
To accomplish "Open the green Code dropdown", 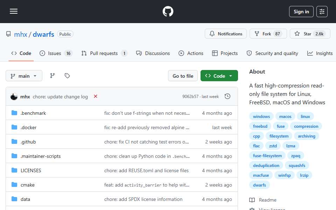I will click(219, 76).
